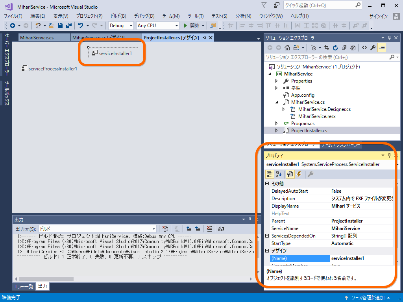Click the Home icon in Solution Explorer
The height and width of the screenshot is (302, 403).
pyautogui.click(x=287, y=48)
